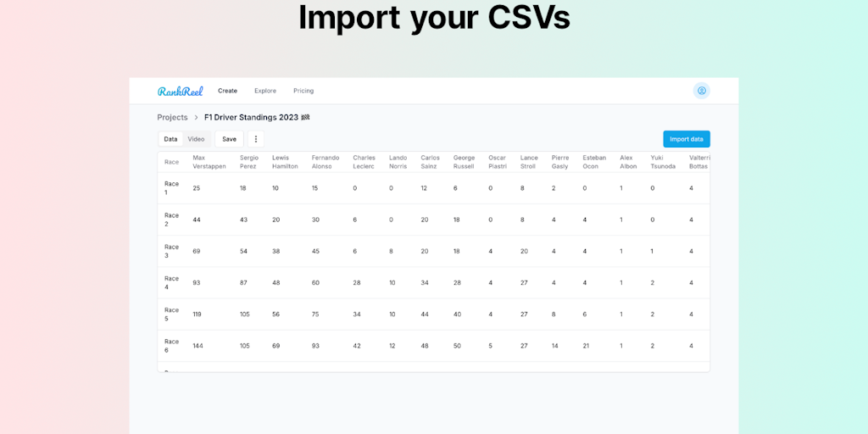Click the Race column header
This screenshot has width=868, height=434.
pos(172,162)
